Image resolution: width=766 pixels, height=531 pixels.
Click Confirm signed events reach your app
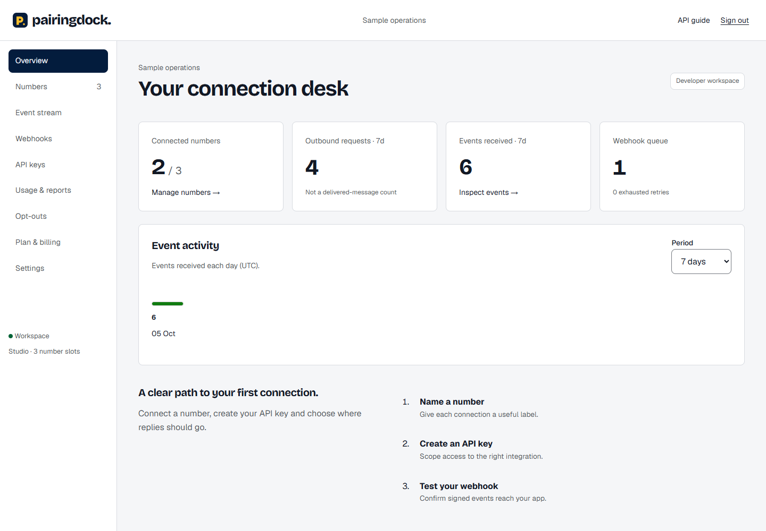[x=483, y=498]
